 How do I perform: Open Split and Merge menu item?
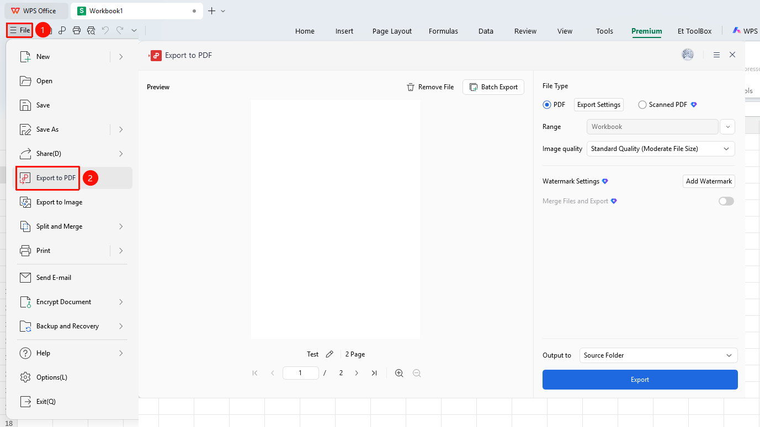coord(72,226)
